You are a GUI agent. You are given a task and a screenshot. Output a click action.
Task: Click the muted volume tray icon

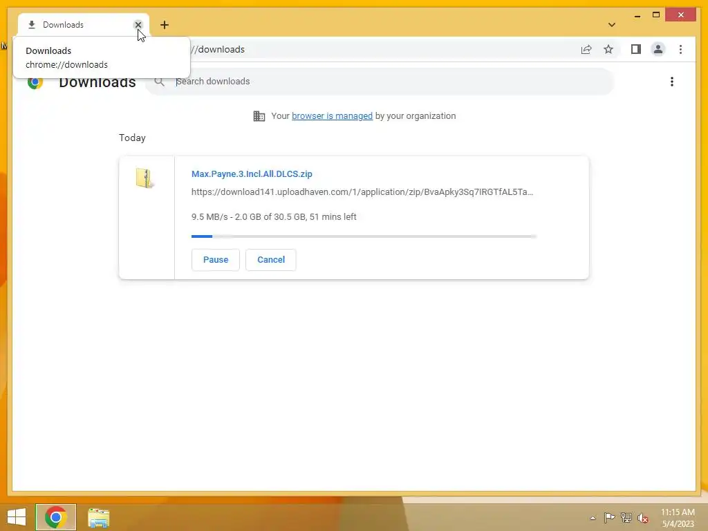click(x=642, y=517)
